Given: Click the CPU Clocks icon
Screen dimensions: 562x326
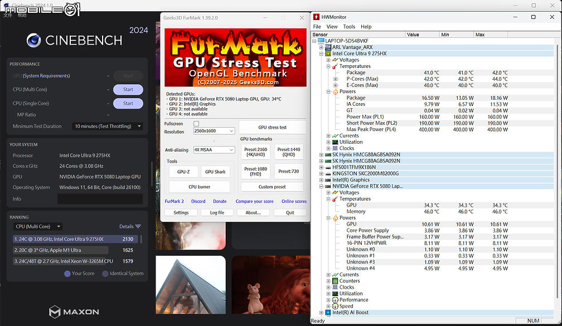Looking at the screenshot, I should (x=335, y=148).
